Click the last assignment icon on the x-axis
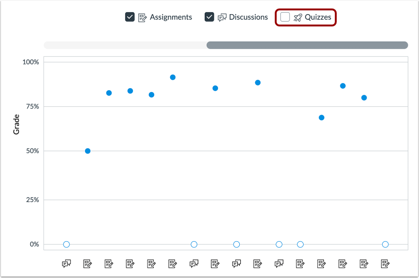Screen dimensions: 419x278 [385, 263]
